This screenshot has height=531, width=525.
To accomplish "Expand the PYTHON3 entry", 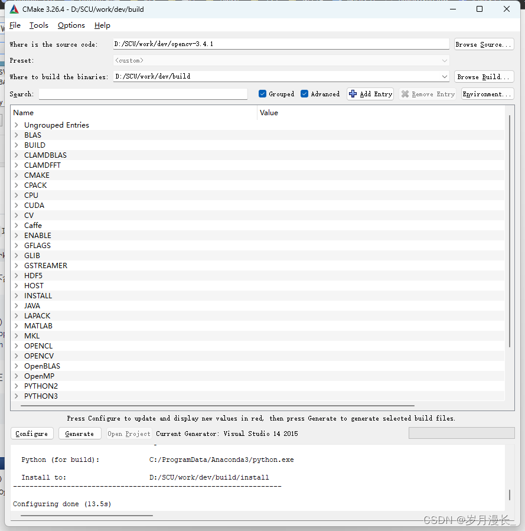I will 16,396.
